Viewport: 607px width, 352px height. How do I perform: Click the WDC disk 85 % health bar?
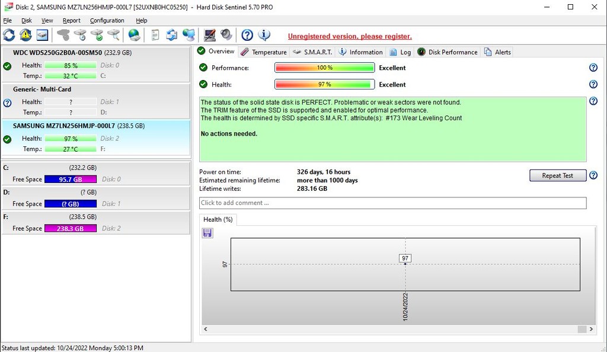pos(71,65)
